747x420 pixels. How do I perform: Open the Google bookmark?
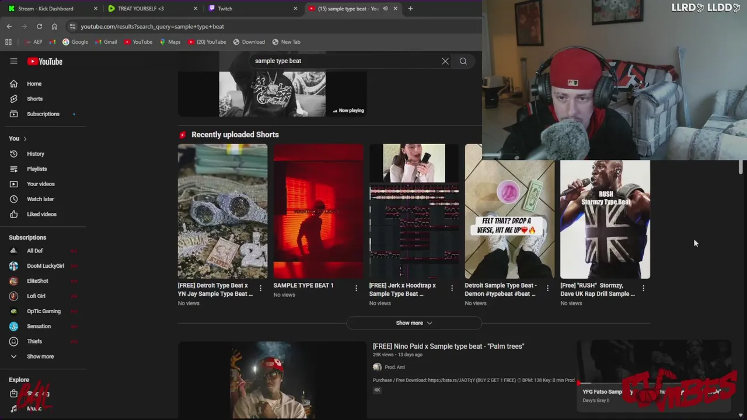pyautogui.click(x=75, y=42)
